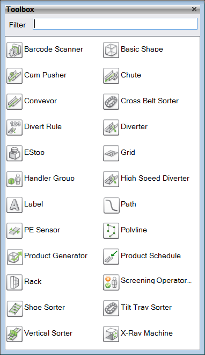This screenshot has width=205, height=355.
Task: Click the Divert Rule icon
Action: 14,127
